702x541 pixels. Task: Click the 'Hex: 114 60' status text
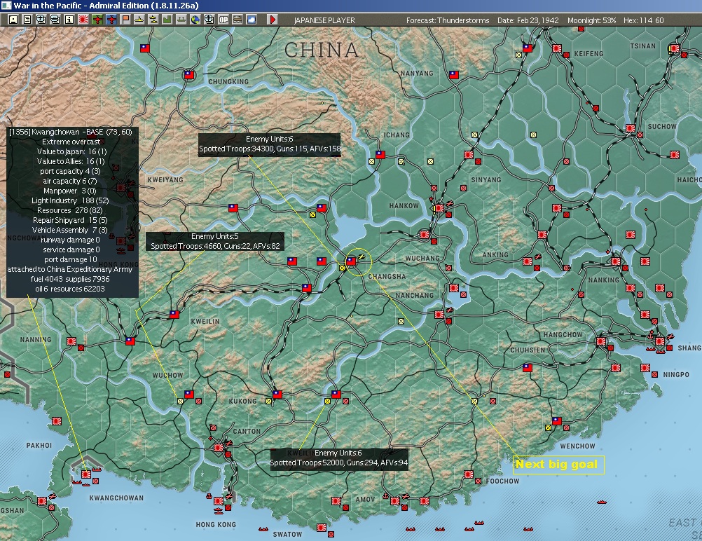pyautogui.click(x=644, y=20)
